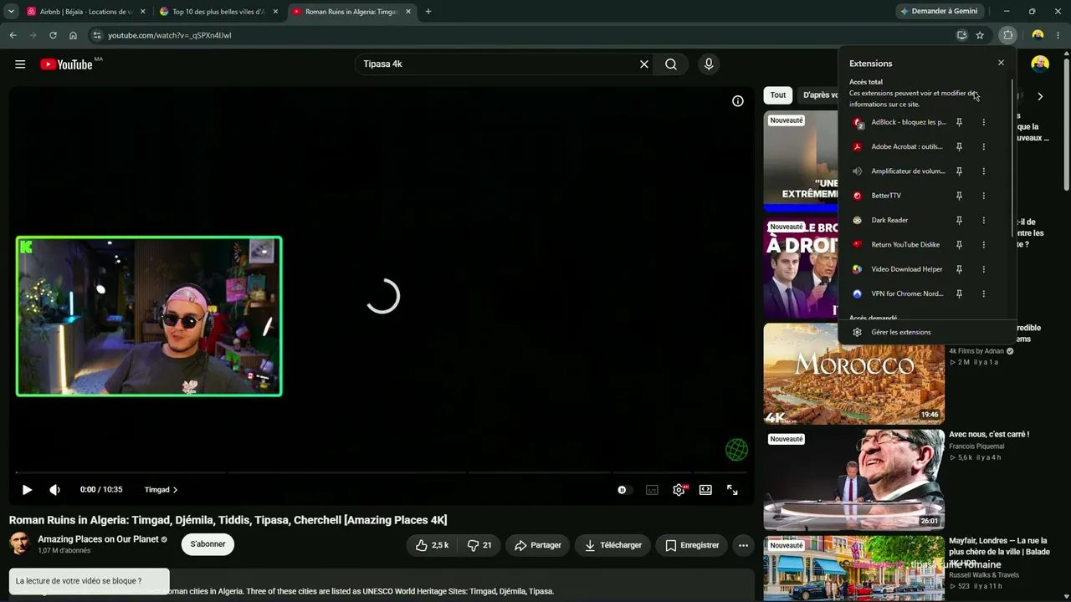The image size is (1071, 602).
Task: Reload the current page
Action: 53,35
